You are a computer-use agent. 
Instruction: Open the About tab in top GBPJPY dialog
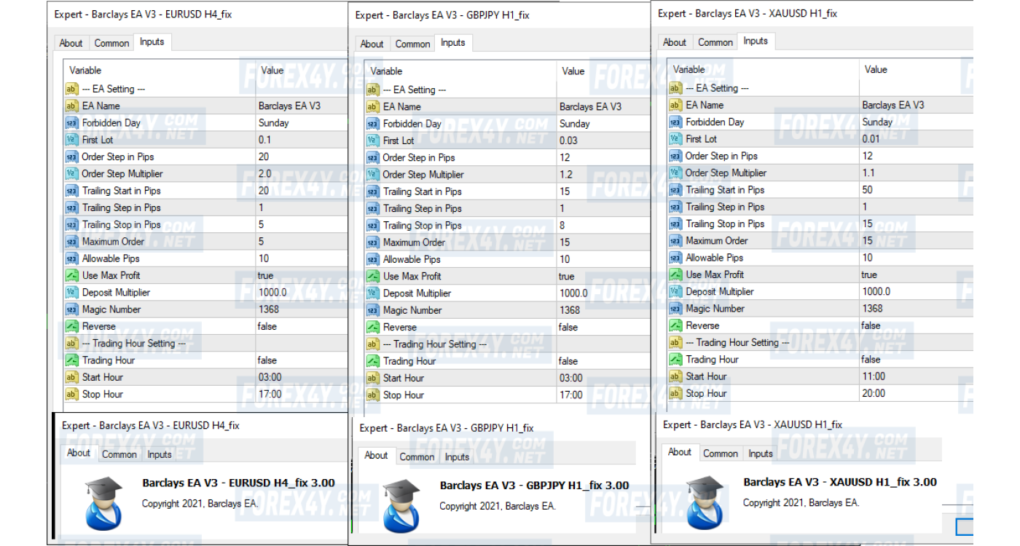pyautogui.click(x=372, y=44)
